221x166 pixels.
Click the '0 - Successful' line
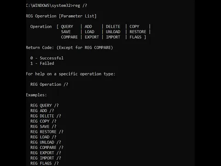pyautogui.click(x=47, y=58)
